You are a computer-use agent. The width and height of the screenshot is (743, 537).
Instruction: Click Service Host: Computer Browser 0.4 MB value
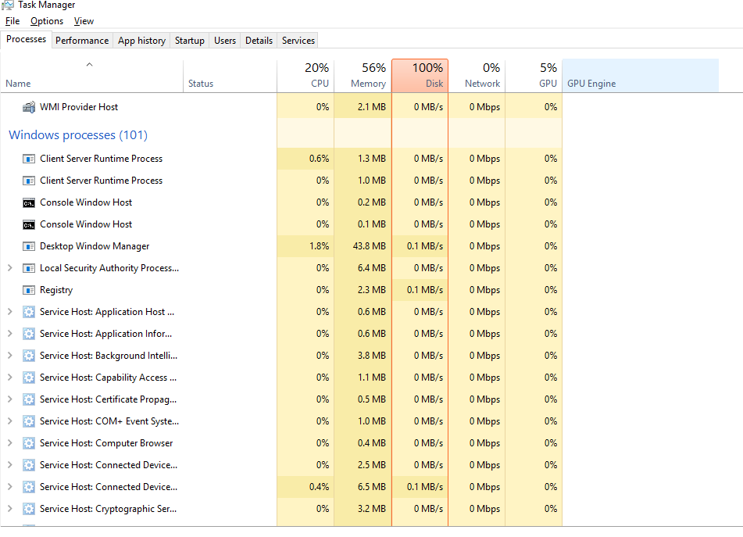372,443
